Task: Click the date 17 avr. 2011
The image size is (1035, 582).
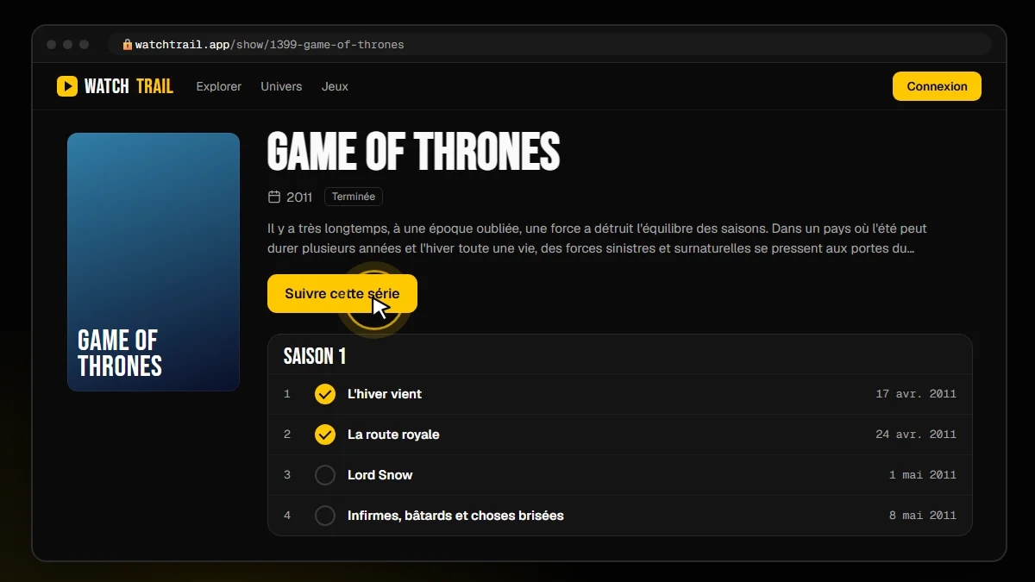Action: point(916,394)
